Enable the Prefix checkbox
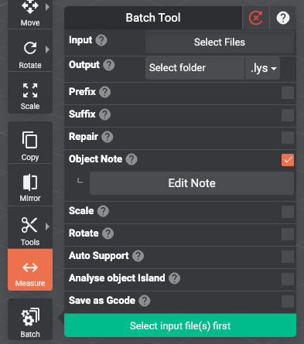 point(288,93)
